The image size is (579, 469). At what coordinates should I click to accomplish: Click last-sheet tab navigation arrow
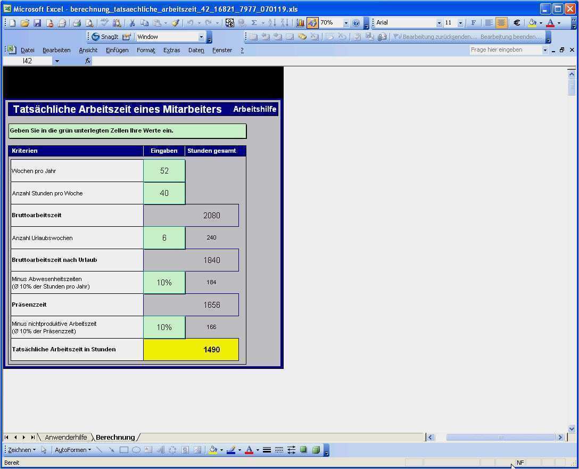pos(33,437)
